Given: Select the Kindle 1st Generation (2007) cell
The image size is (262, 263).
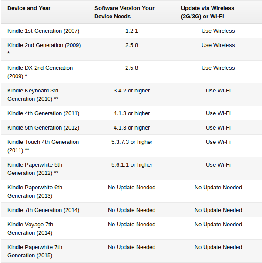Looking at the screenshot, I should click(x=43, y=31).
